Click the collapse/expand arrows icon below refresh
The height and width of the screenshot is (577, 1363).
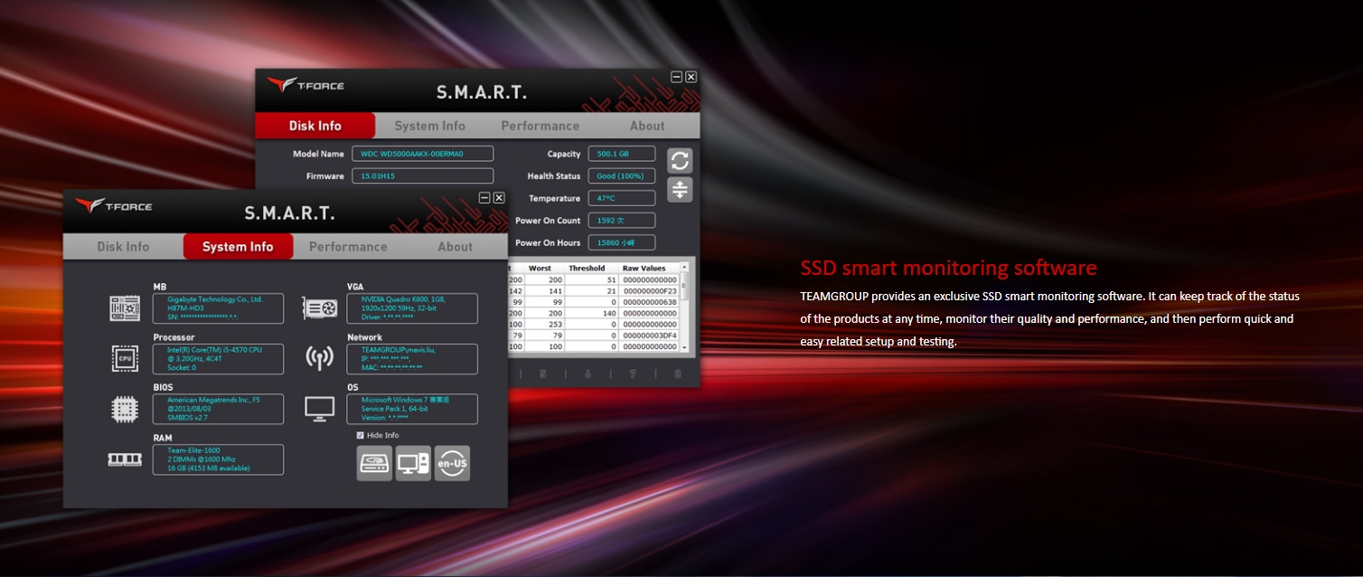(680, 190)
